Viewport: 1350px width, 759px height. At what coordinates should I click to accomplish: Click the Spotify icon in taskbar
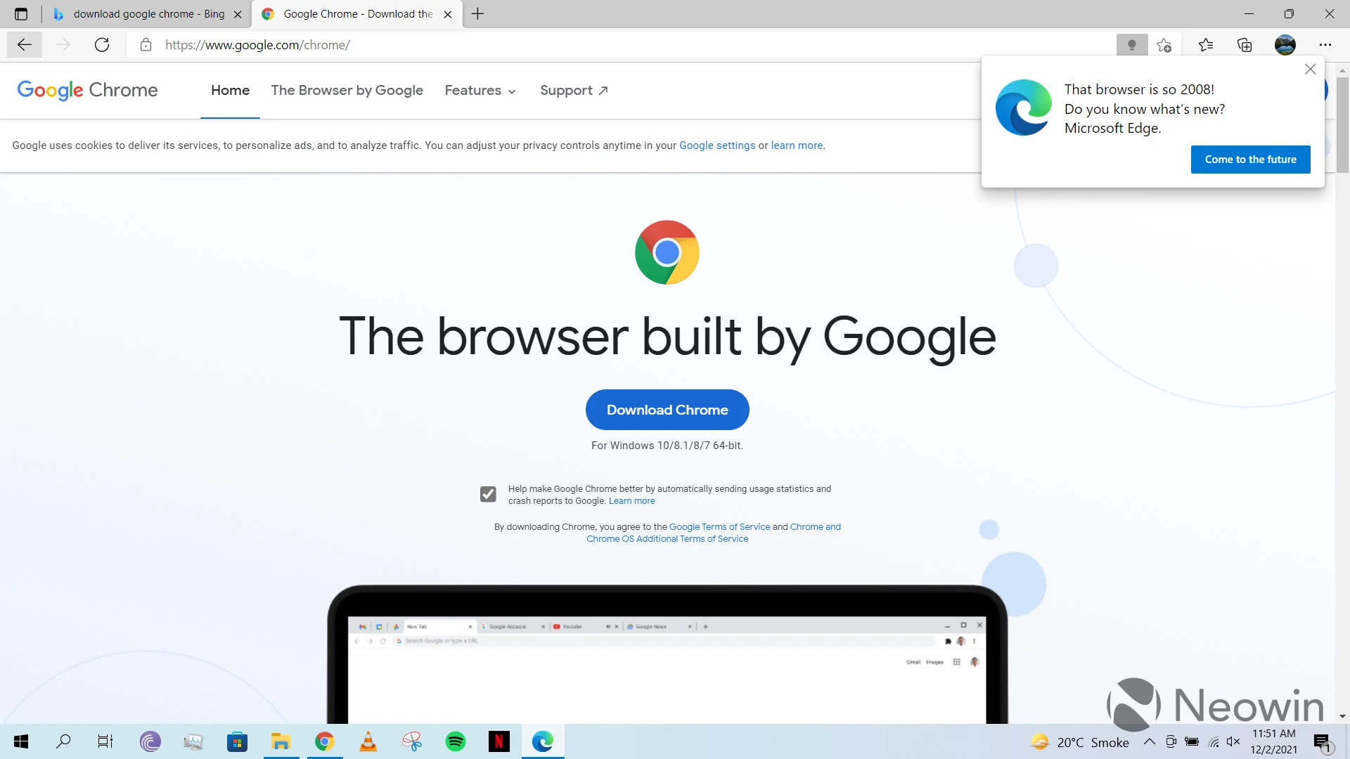click(456, 741)
